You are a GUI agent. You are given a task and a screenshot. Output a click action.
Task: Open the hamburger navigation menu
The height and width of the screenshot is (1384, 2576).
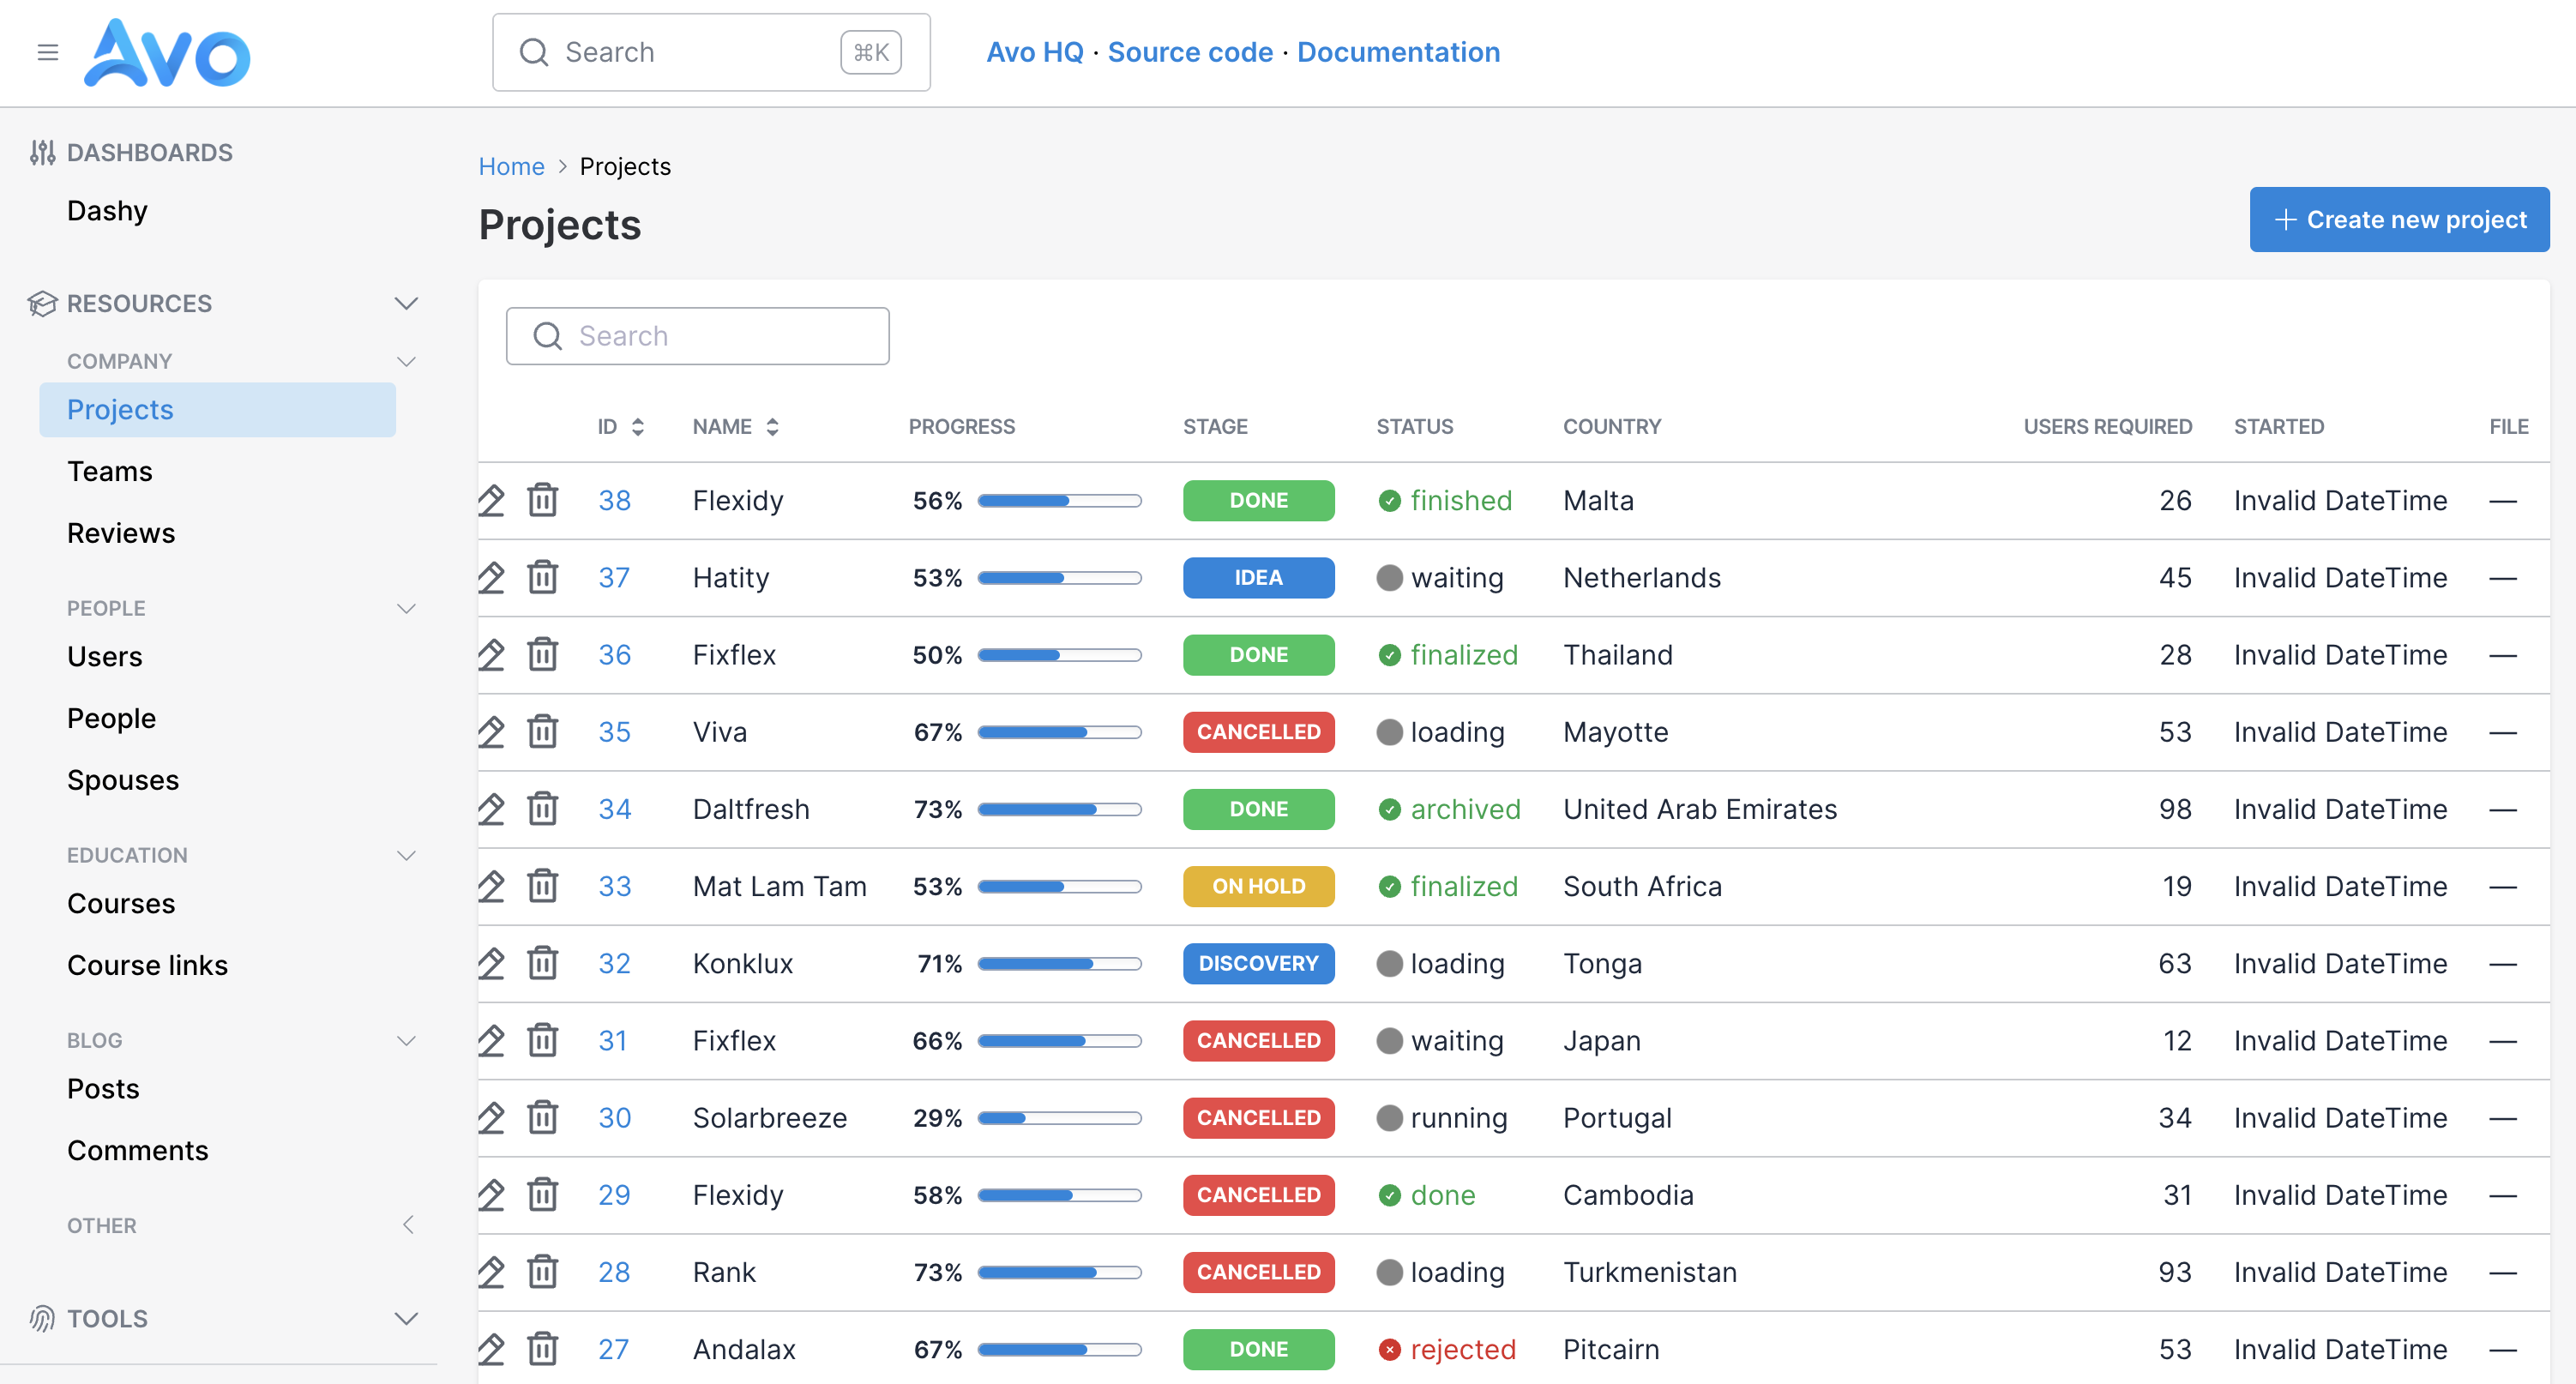pos(47,52)
